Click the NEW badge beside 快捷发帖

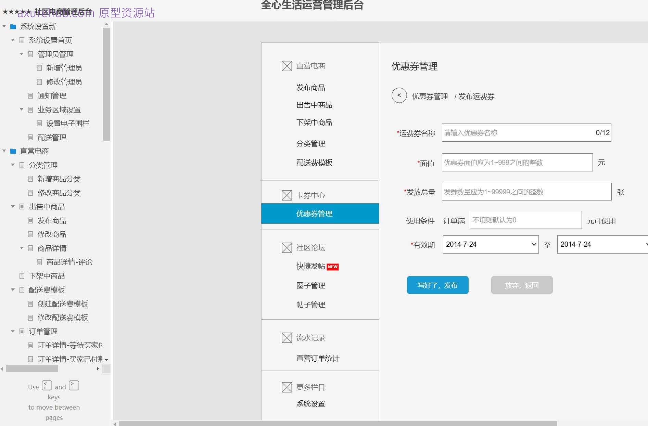[333, 267]
